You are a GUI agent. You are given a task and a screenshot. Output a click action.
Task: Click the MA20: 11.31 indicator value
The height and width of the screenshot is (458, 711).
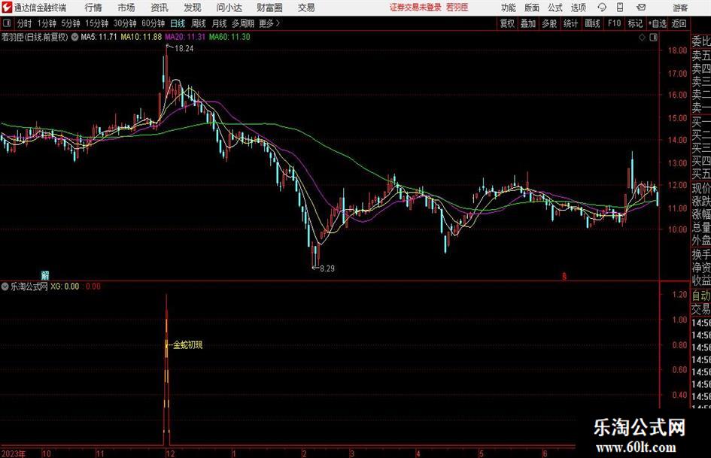[185, 37]
